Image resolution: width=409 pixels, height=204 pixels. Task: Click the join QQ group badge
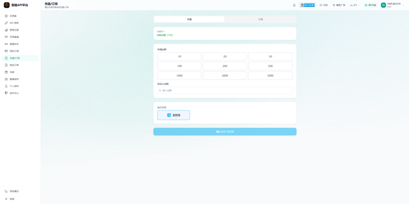(x=307, y=5)
